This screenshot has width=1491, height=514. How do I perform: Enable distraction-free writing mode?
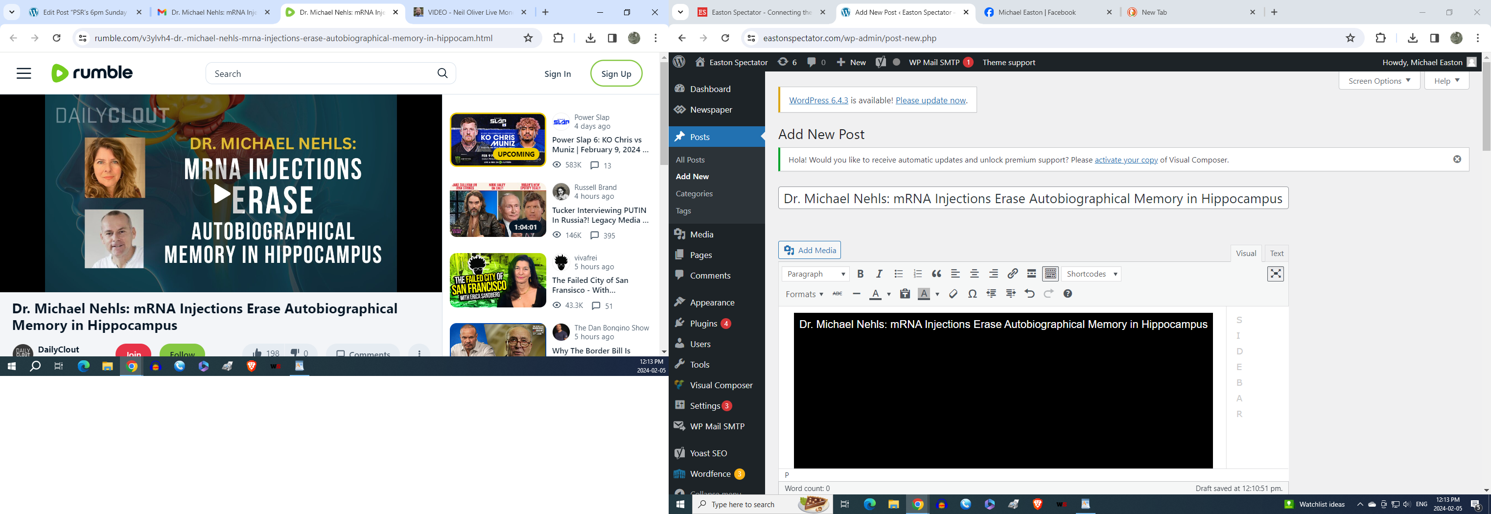coord(1275,274)
